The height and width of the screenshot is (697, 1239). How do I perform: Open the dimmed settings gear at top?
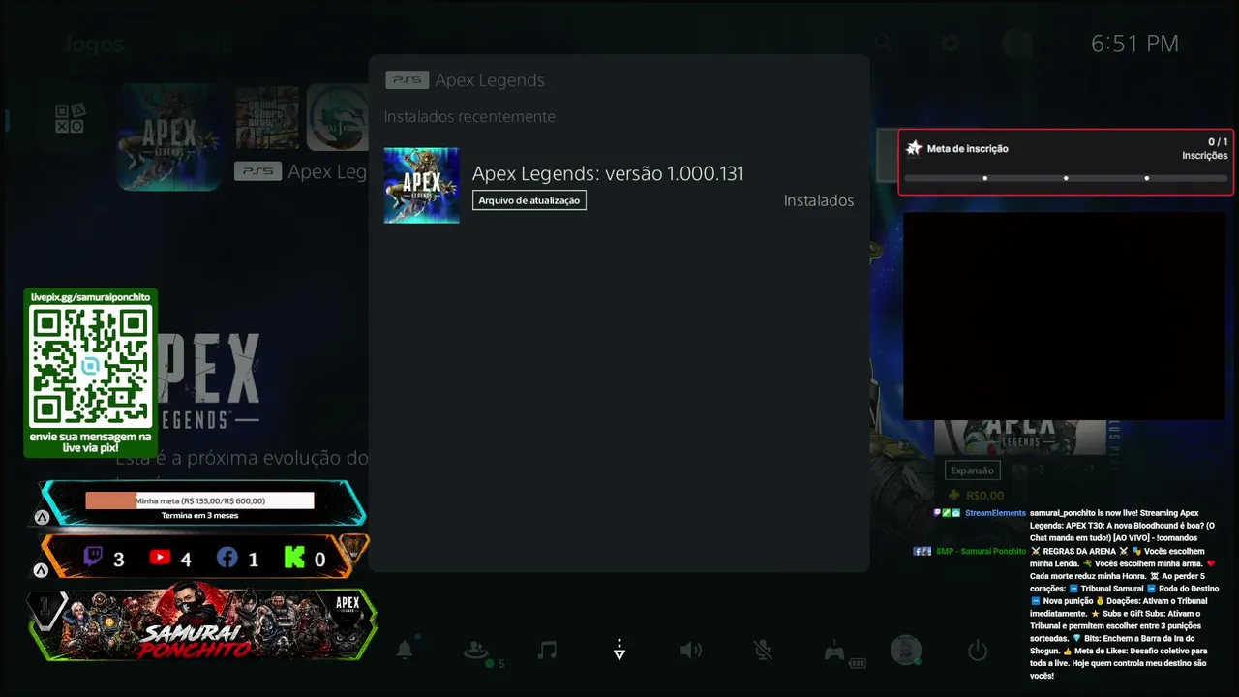(951, 43)
